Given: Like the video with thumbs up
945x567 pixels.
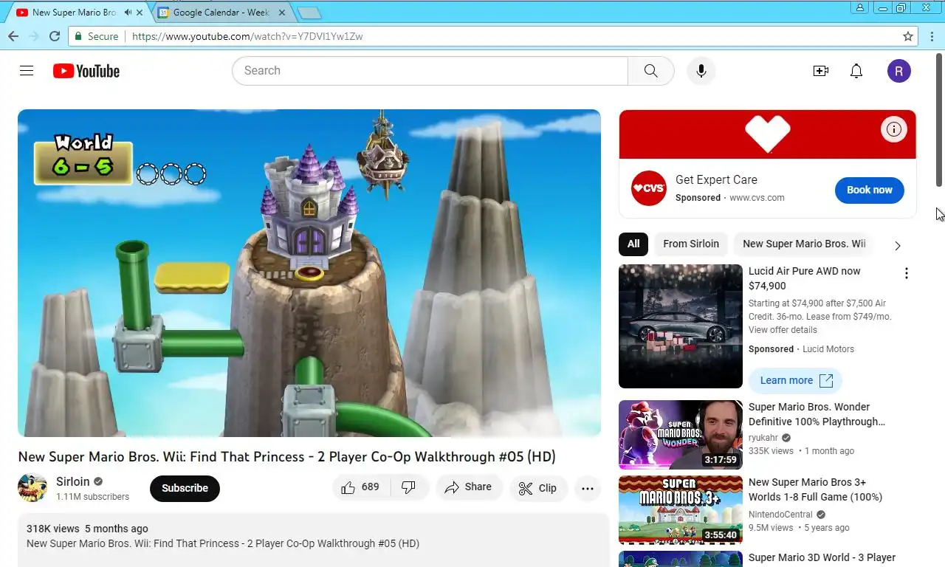Looking at the screenshot, I should tap(360, 487).
